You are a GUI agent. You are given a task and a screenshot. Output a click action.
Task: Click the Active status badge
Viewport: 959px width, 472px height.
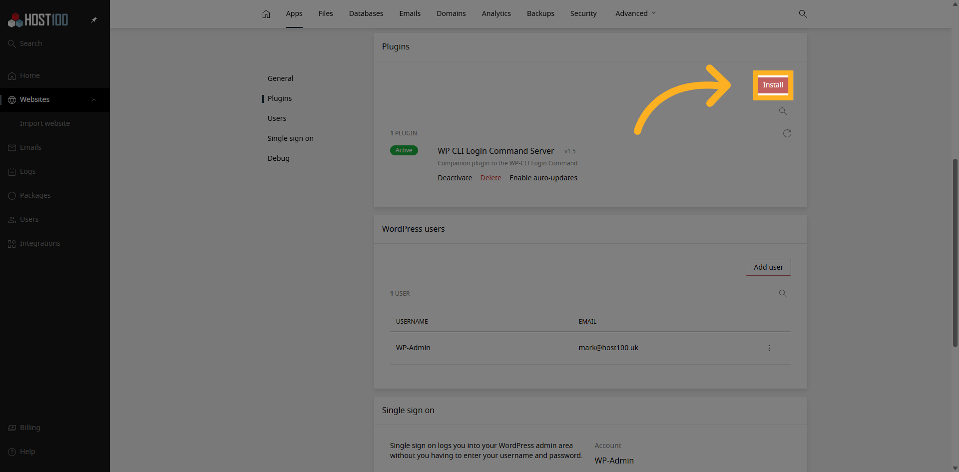(x=404, y=150)
